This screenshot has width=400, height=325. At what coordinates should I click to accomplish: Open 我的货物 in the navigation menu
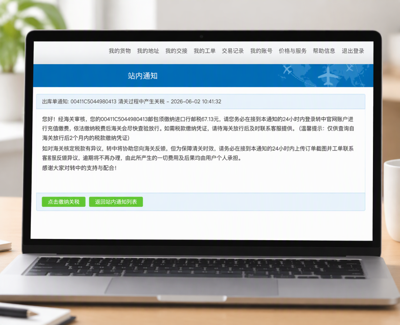120,51
